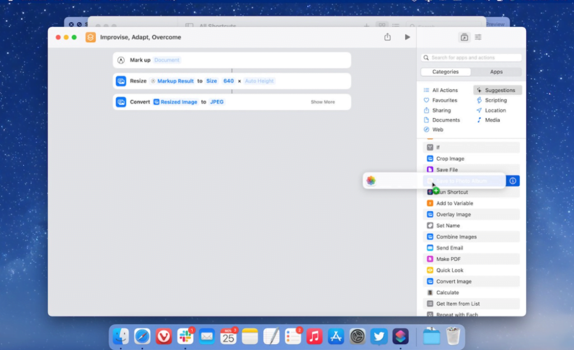Click the info button on the dragged action

click(x=513, y=181)
